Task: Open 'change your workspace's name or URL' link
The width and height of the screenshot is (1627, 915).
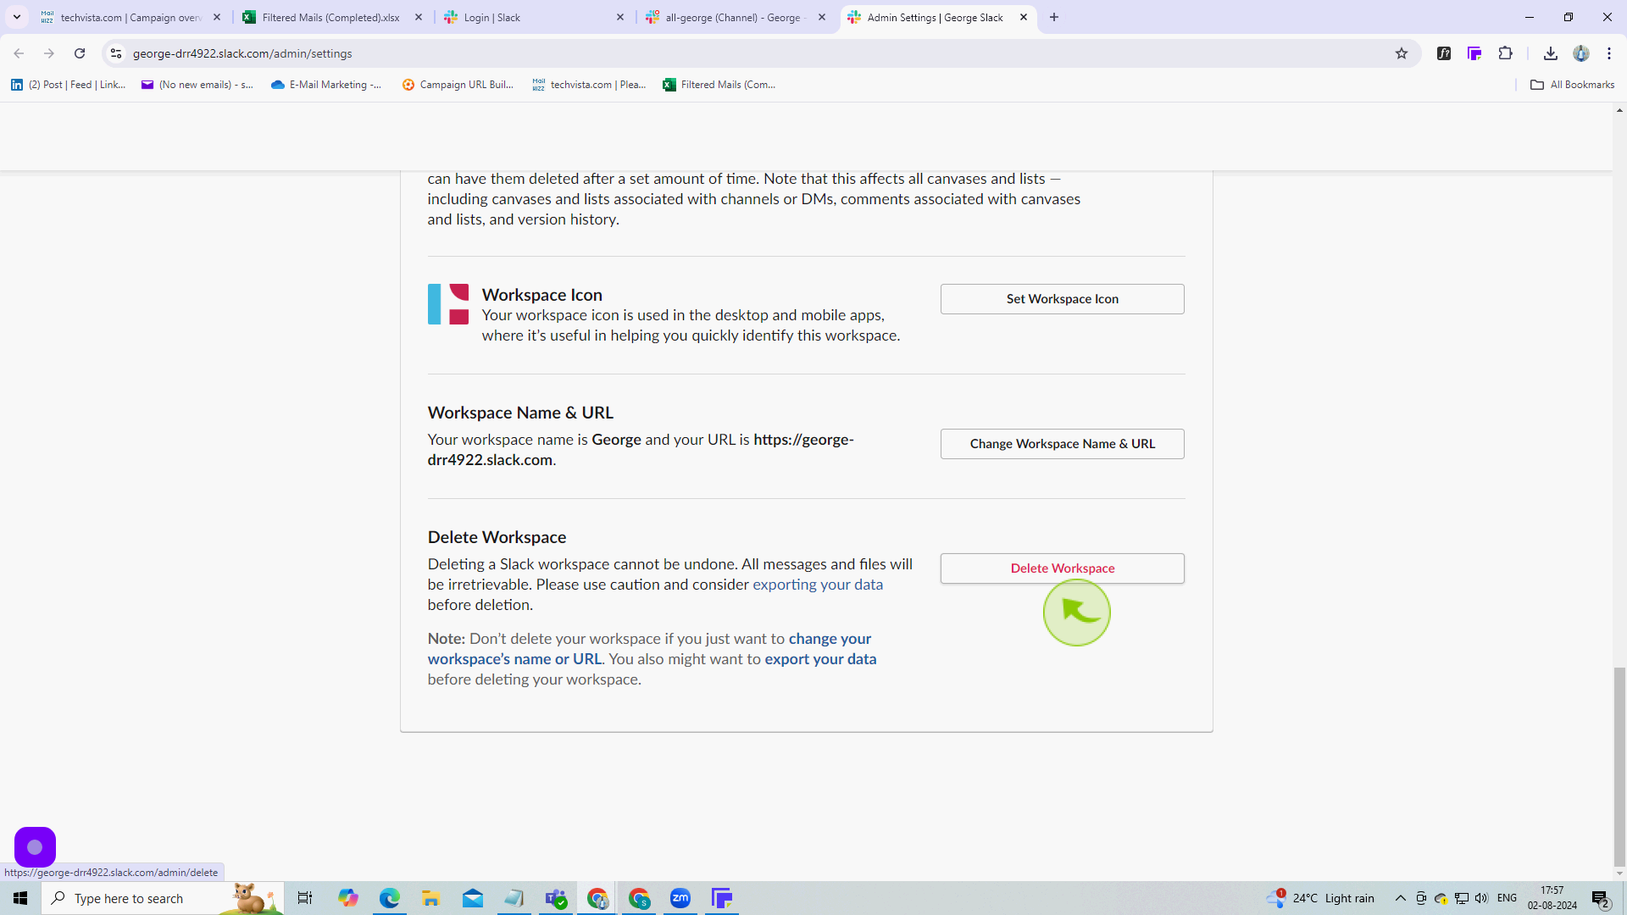Action: click(649, 649)
